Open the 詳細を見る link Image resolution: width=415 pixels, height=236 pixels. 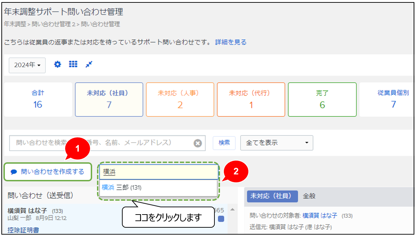[x=231, y=42]
